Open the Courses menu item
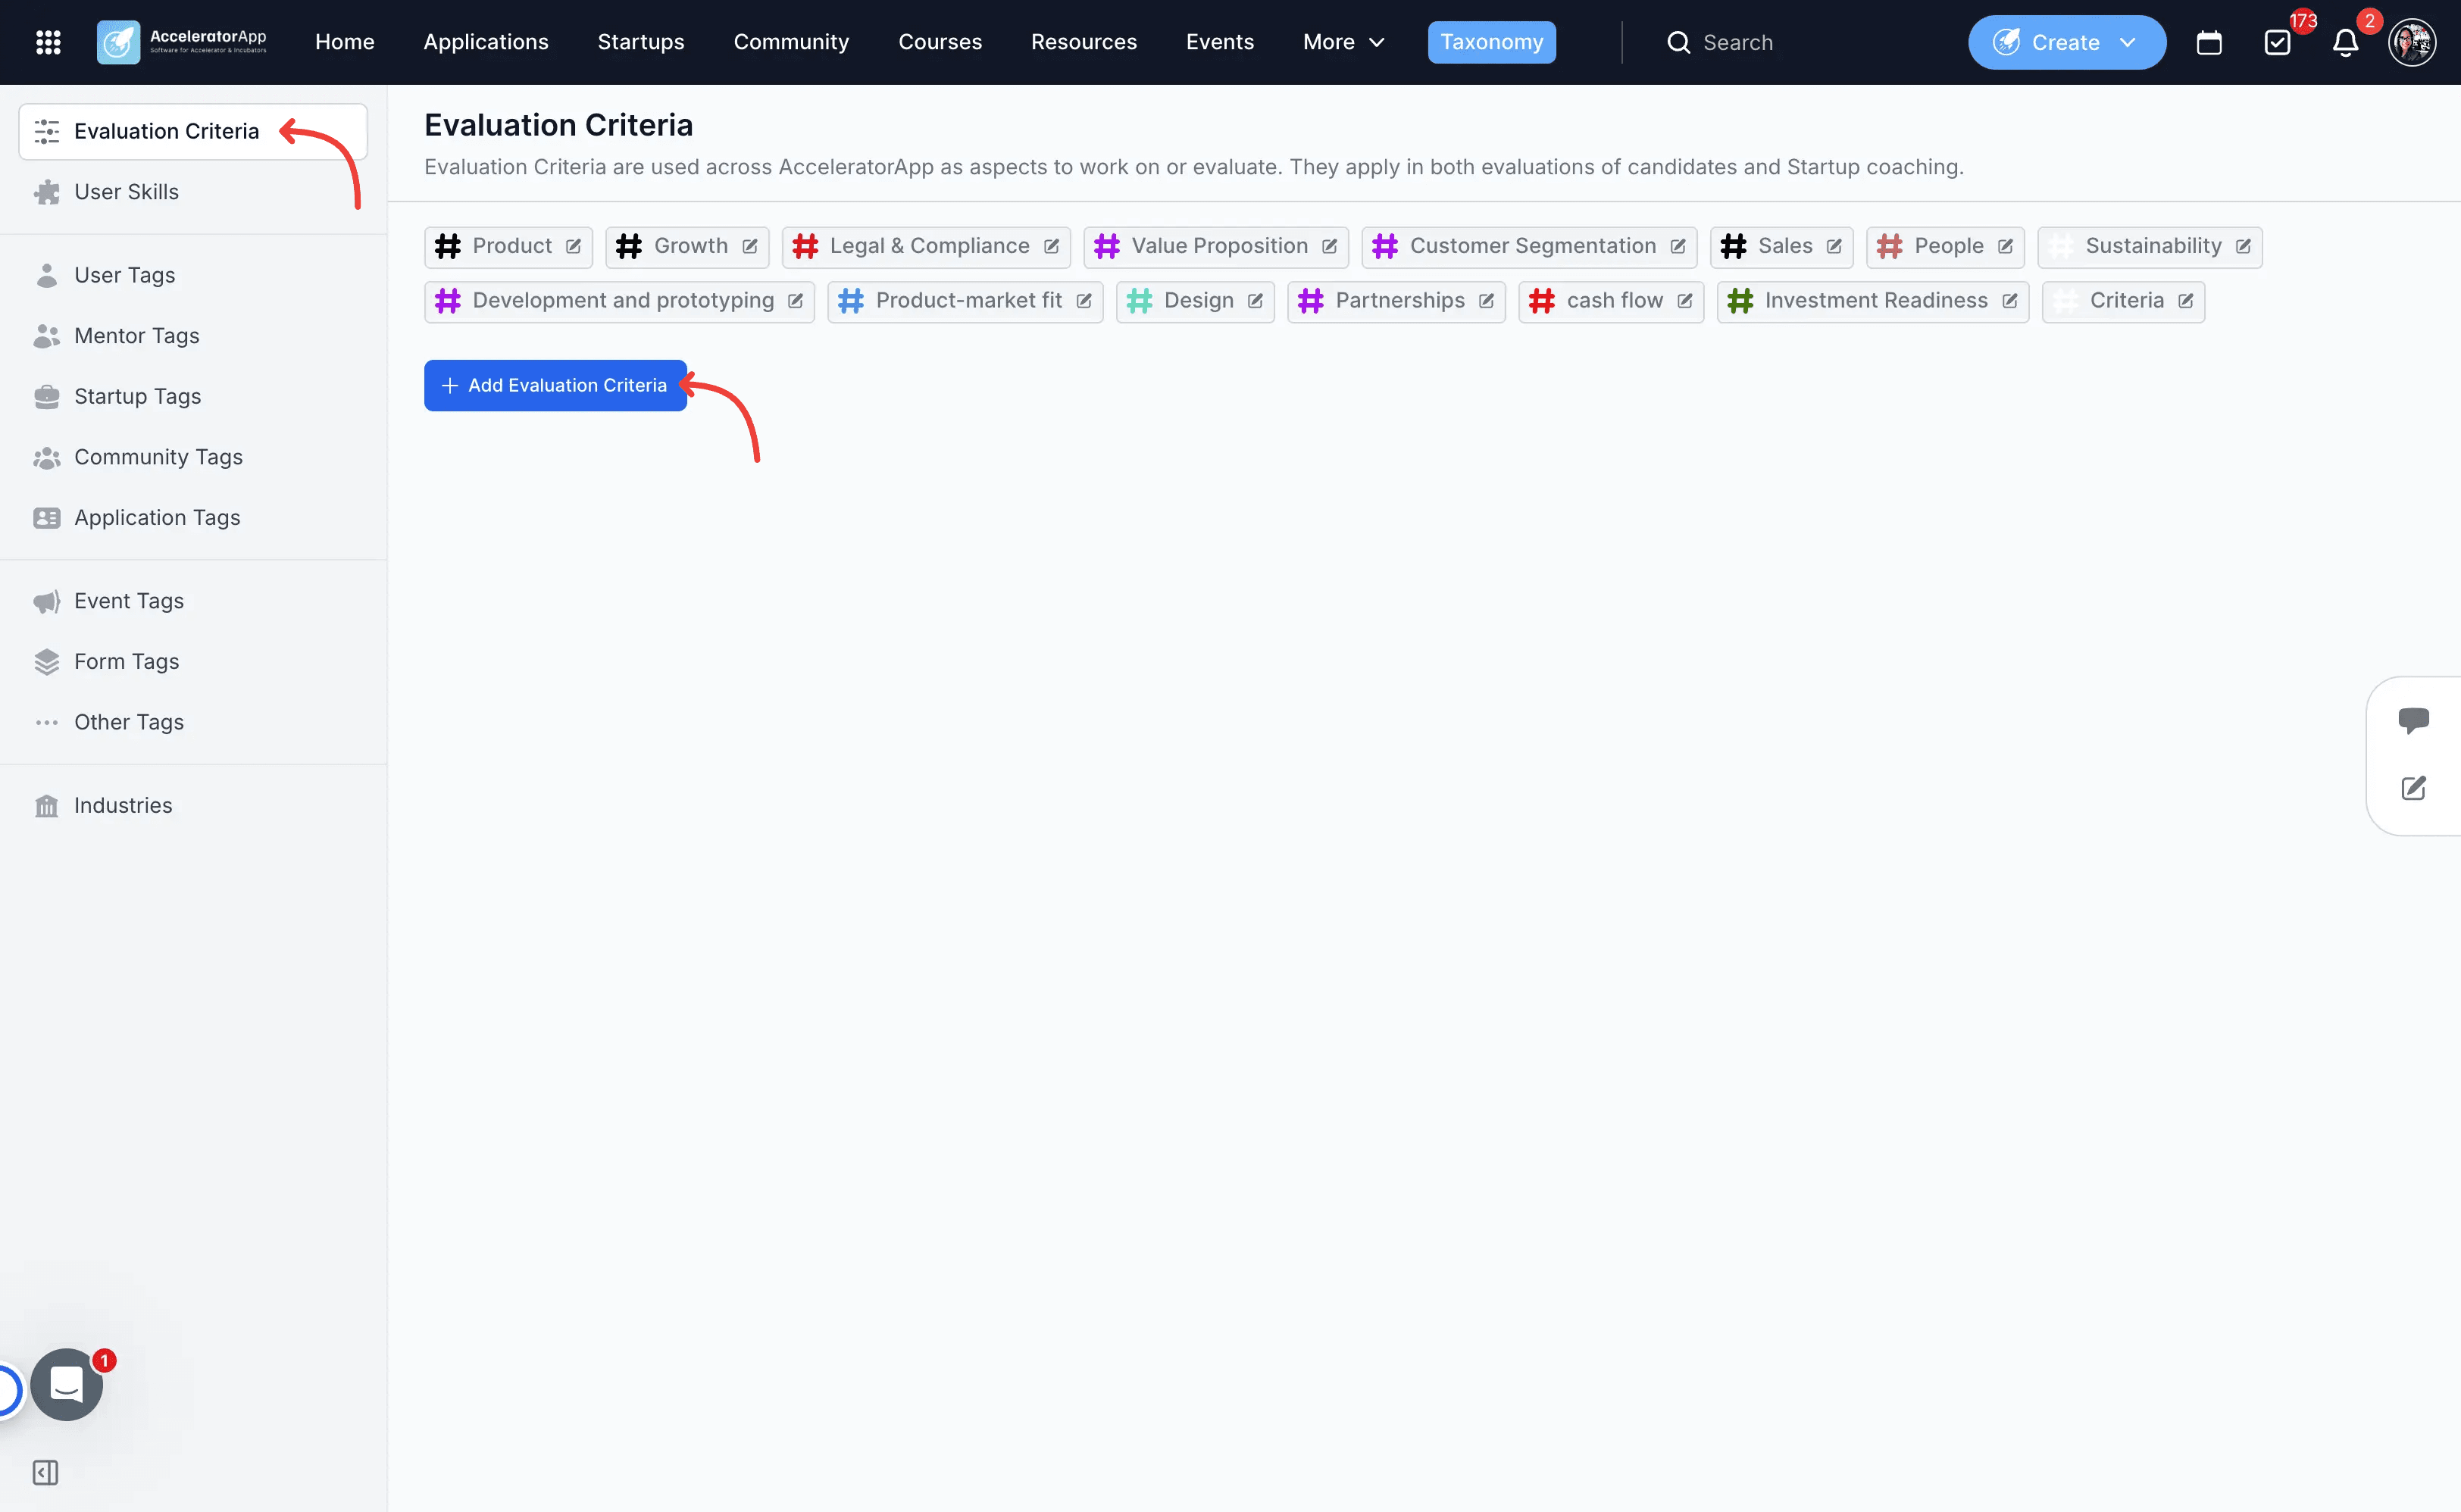Screen dimensions: 2461x1512 pyautogui.click(x=939, y=42)
